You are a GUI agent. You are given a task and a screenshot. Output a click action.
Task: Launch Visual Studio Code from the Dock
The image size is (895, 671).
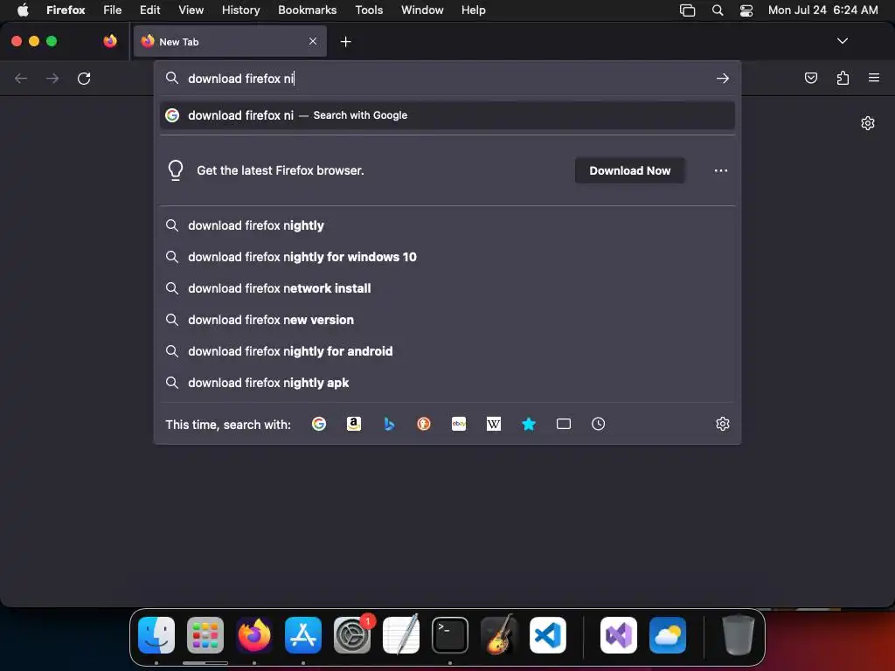click(548, 635)
